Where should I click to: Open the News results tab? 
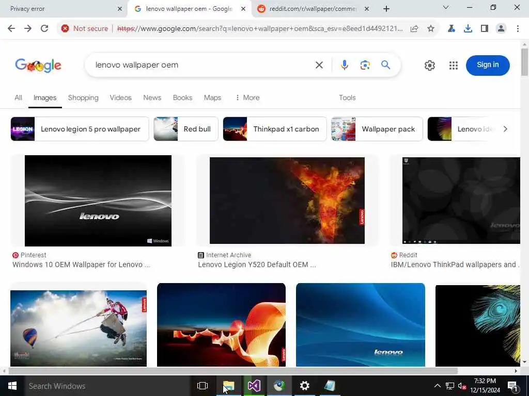click(152, 97)
